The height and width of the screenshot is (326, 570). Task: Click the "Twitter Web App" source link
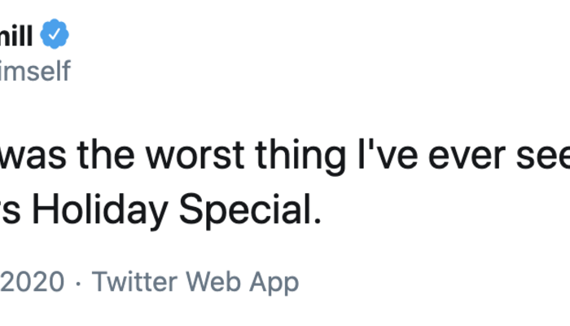(195, 282)
